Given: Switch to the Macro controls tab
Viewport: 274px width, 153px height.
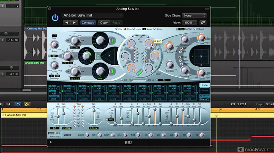Looking at the screenshot, I should (51, 133).
